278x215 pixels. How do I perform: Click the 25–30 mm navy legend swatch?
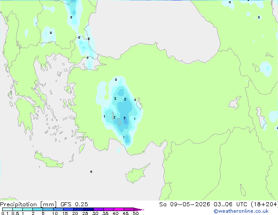pyautogui.click(x=88, y=209)
